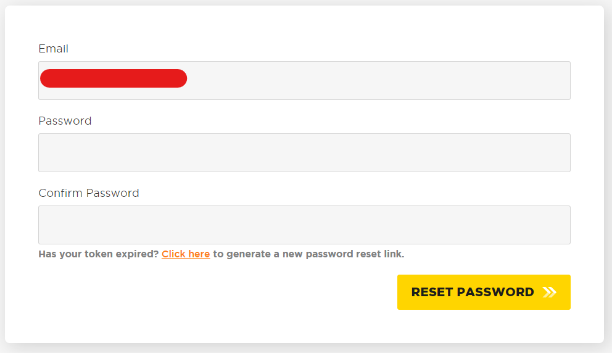
Task: Click the Email field label
Action: click(x=54, y=49)
